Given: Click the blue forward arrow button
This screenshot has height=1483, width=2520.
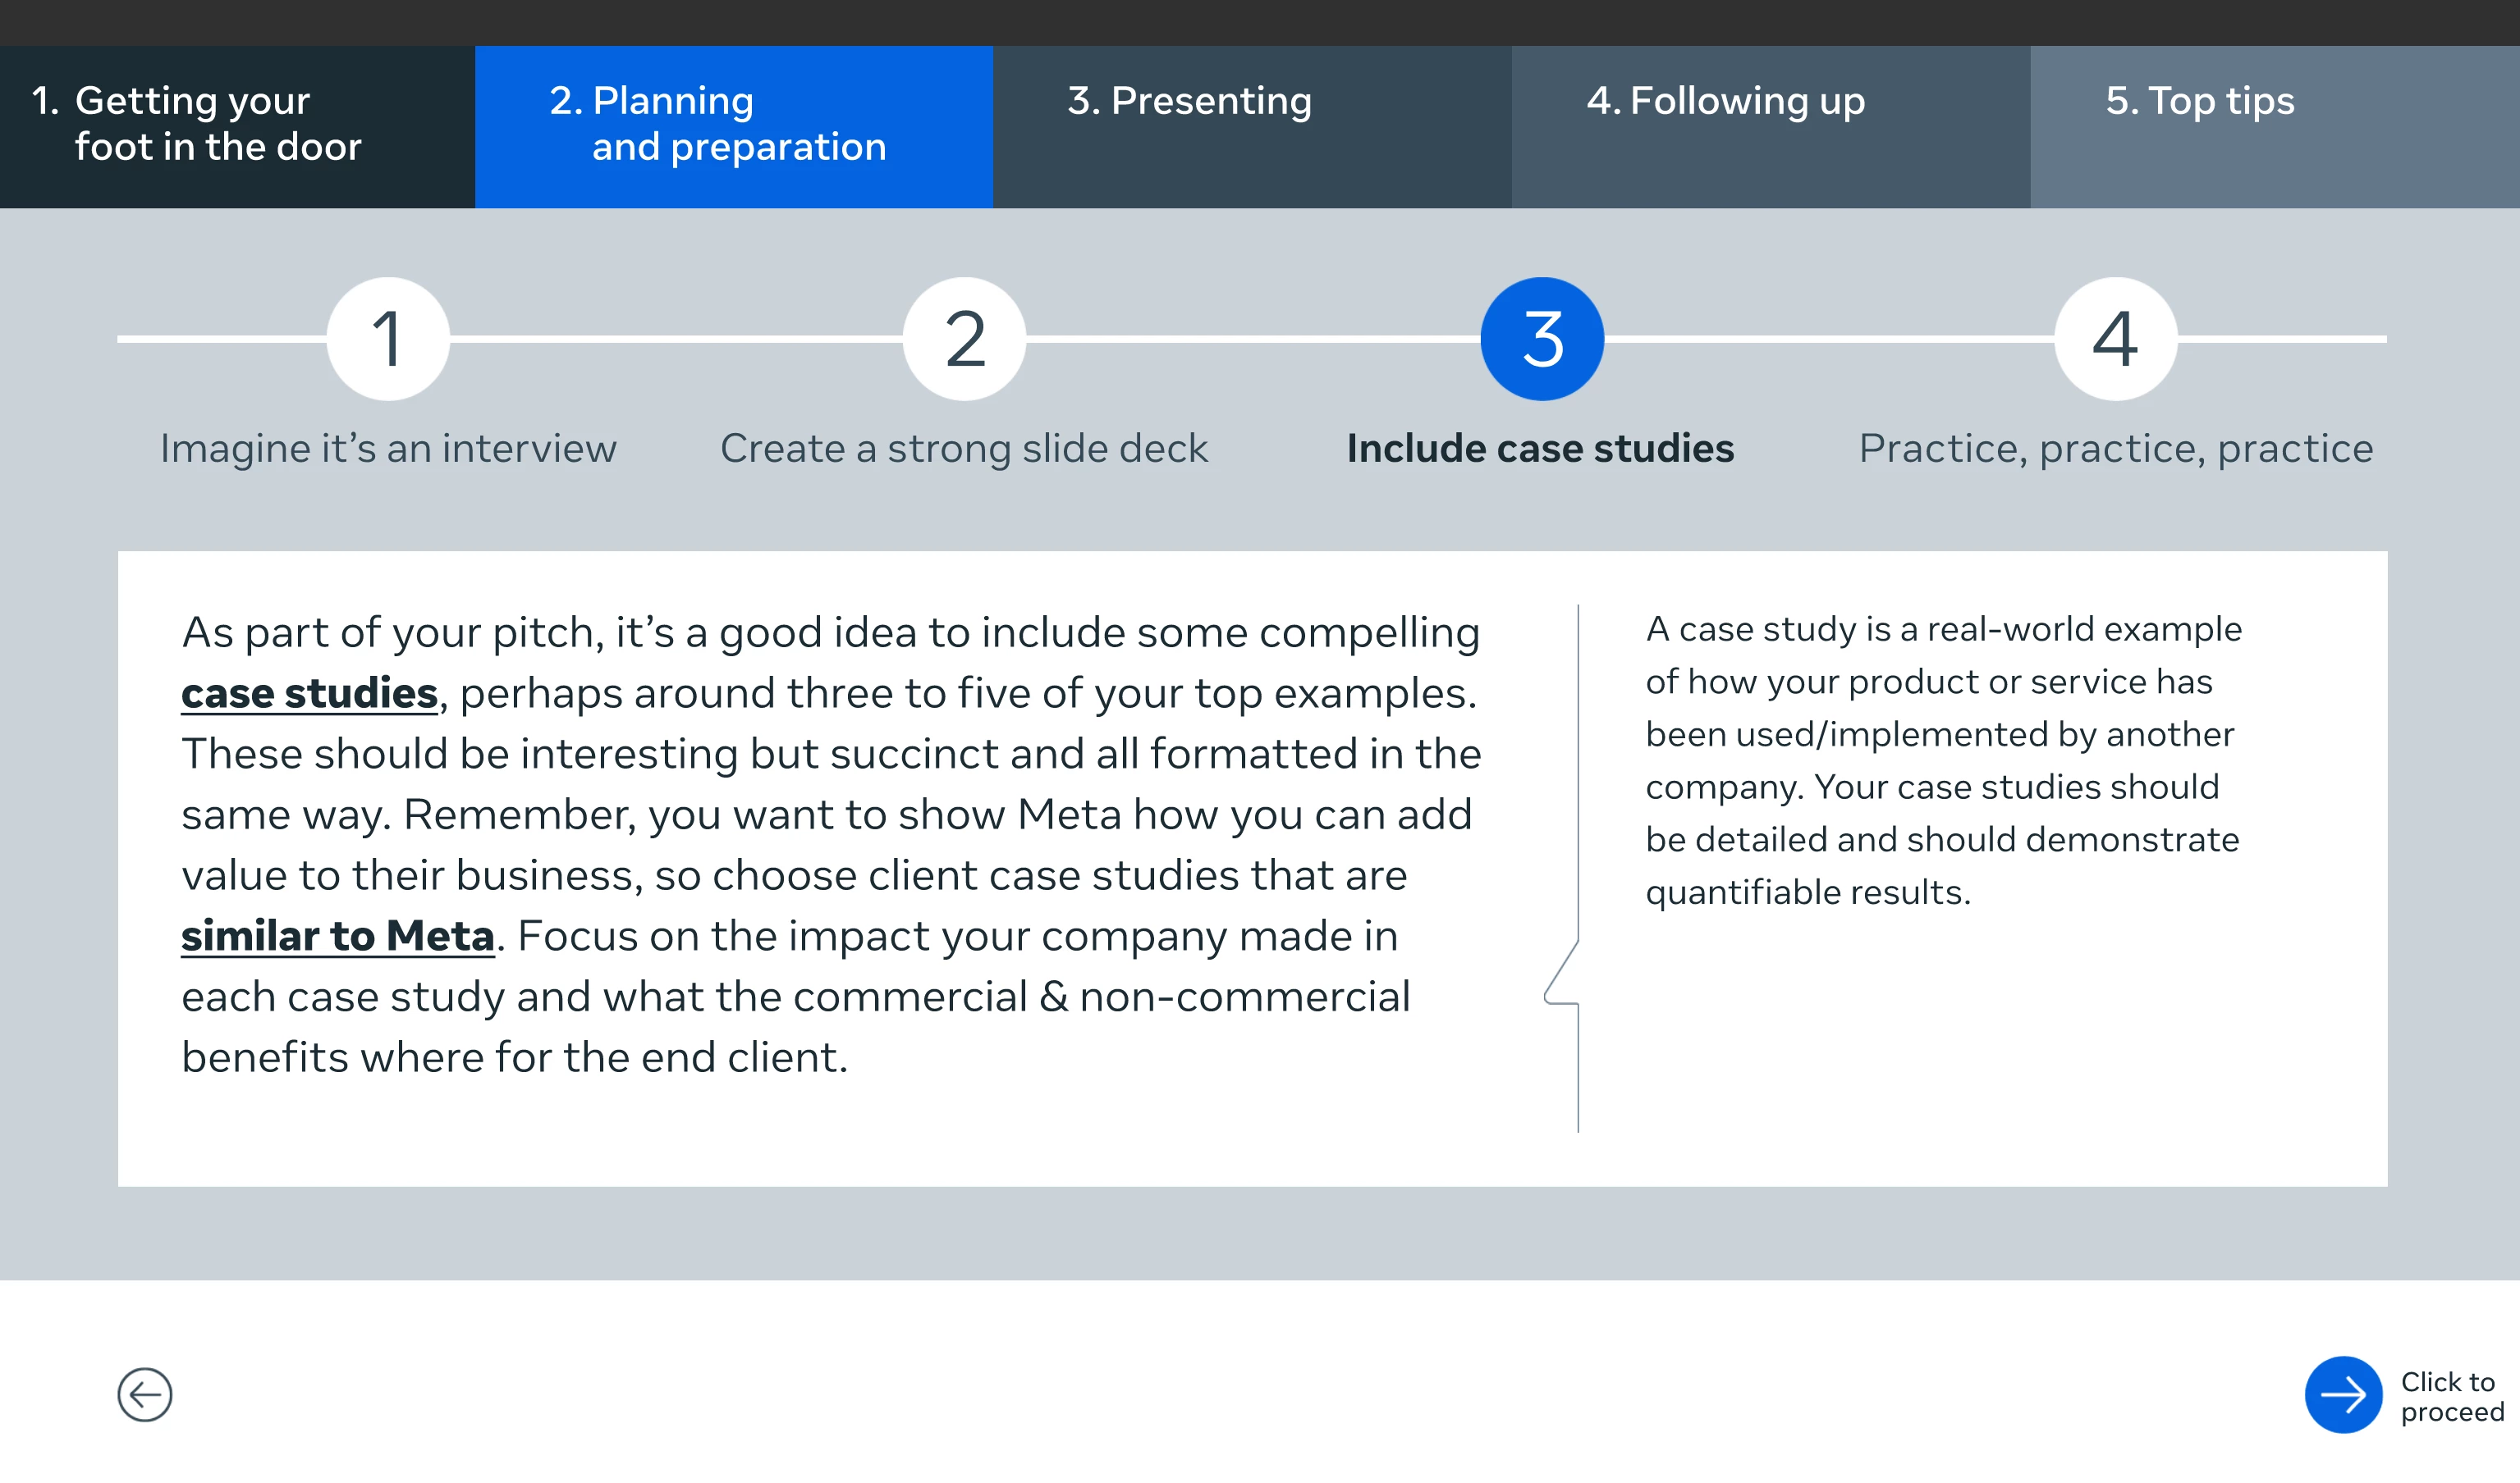Looking at the screenshot, I should pos(2343,1394).
